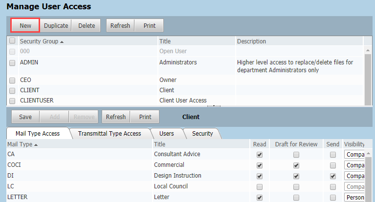Viewport: 375px width, 202px height.
Task: Delete the selected security group
Action: coord(87,25)
